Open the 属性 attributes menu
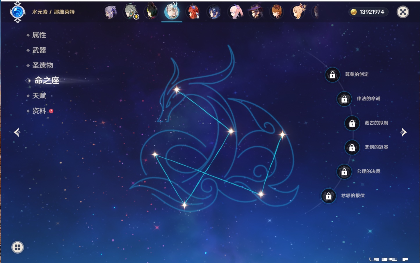 click(39, 35)
